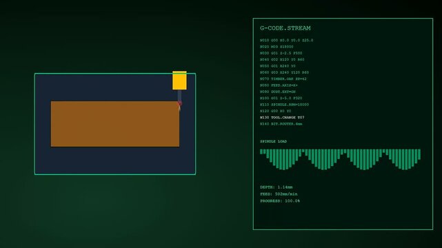The width and height of the screenshot is (442, 248).
Task: Click the SPINDLE LOAD label
Action: coord(274,141)
